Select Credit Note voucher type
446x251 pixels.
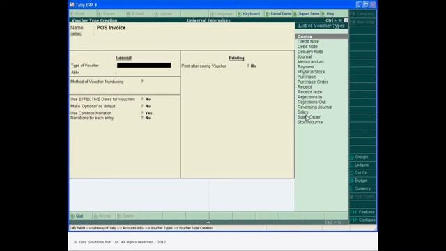(308, 42)
